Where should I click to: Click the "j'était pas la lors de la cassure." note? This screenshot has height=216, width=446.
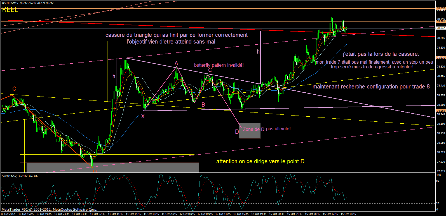coord(381,54)
